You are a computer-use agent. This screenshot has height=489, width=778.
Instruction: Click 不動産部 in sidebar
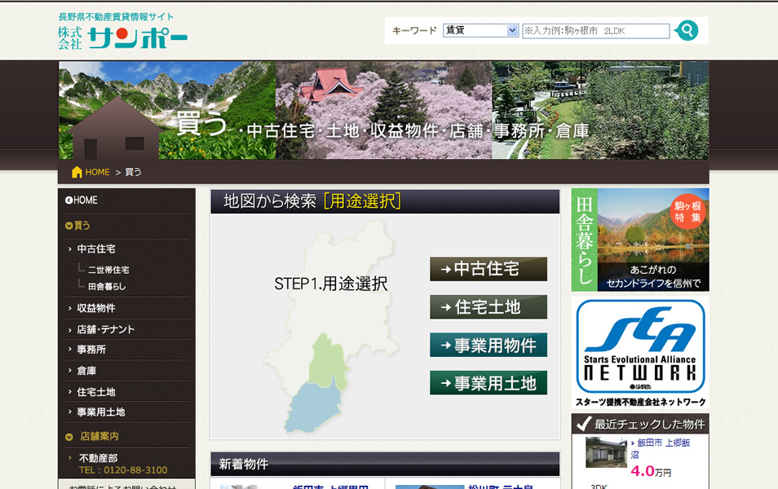tap(98, 458)
